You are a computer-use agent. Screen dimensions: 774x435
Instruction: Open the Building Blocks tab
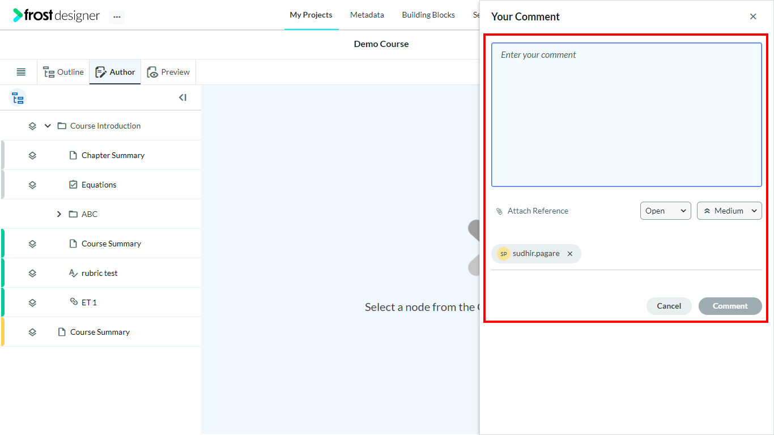pyautogui.click(x=428, y=15)
